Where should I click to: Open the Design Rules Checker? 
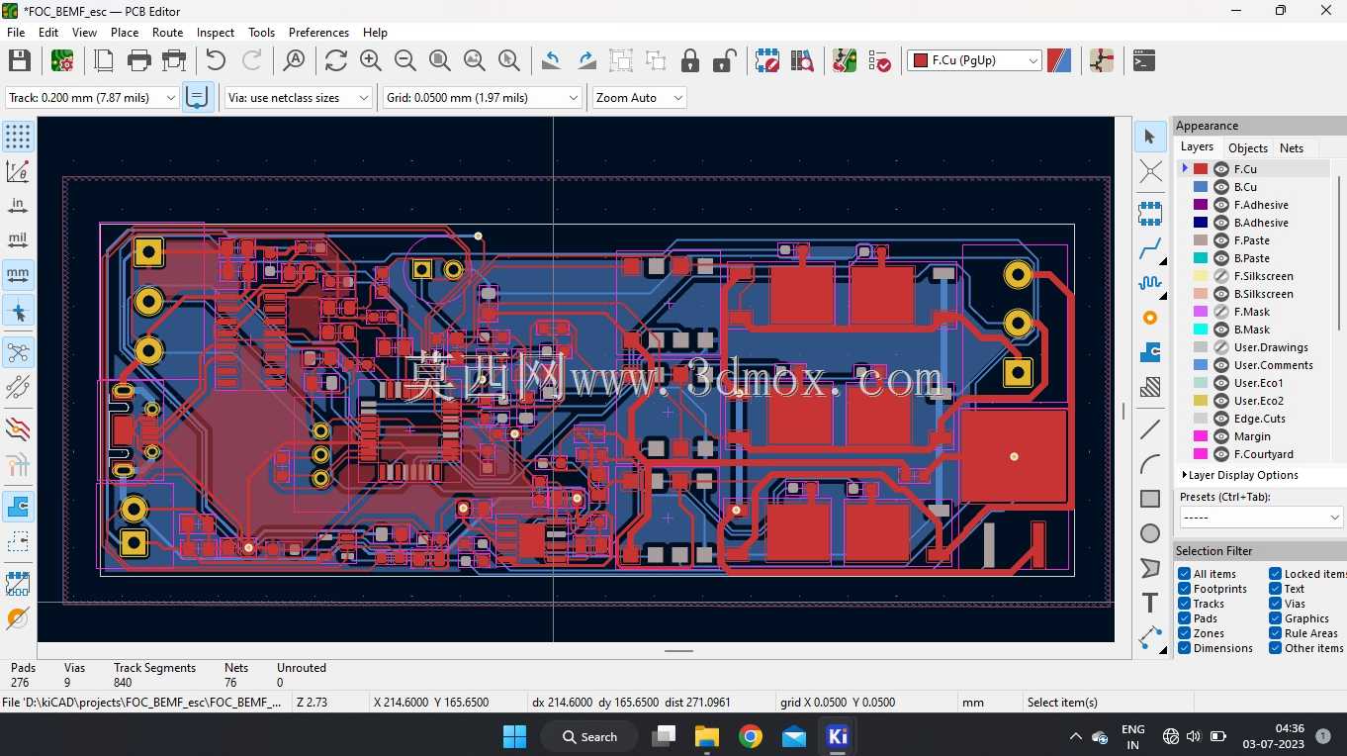[x=879, y=61]
